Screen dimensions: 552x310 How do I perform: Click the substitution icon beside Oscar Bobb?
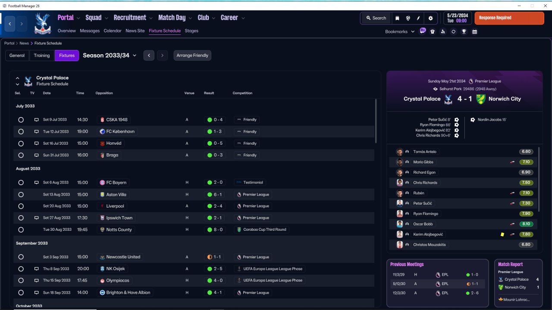[x=512, y=224]
